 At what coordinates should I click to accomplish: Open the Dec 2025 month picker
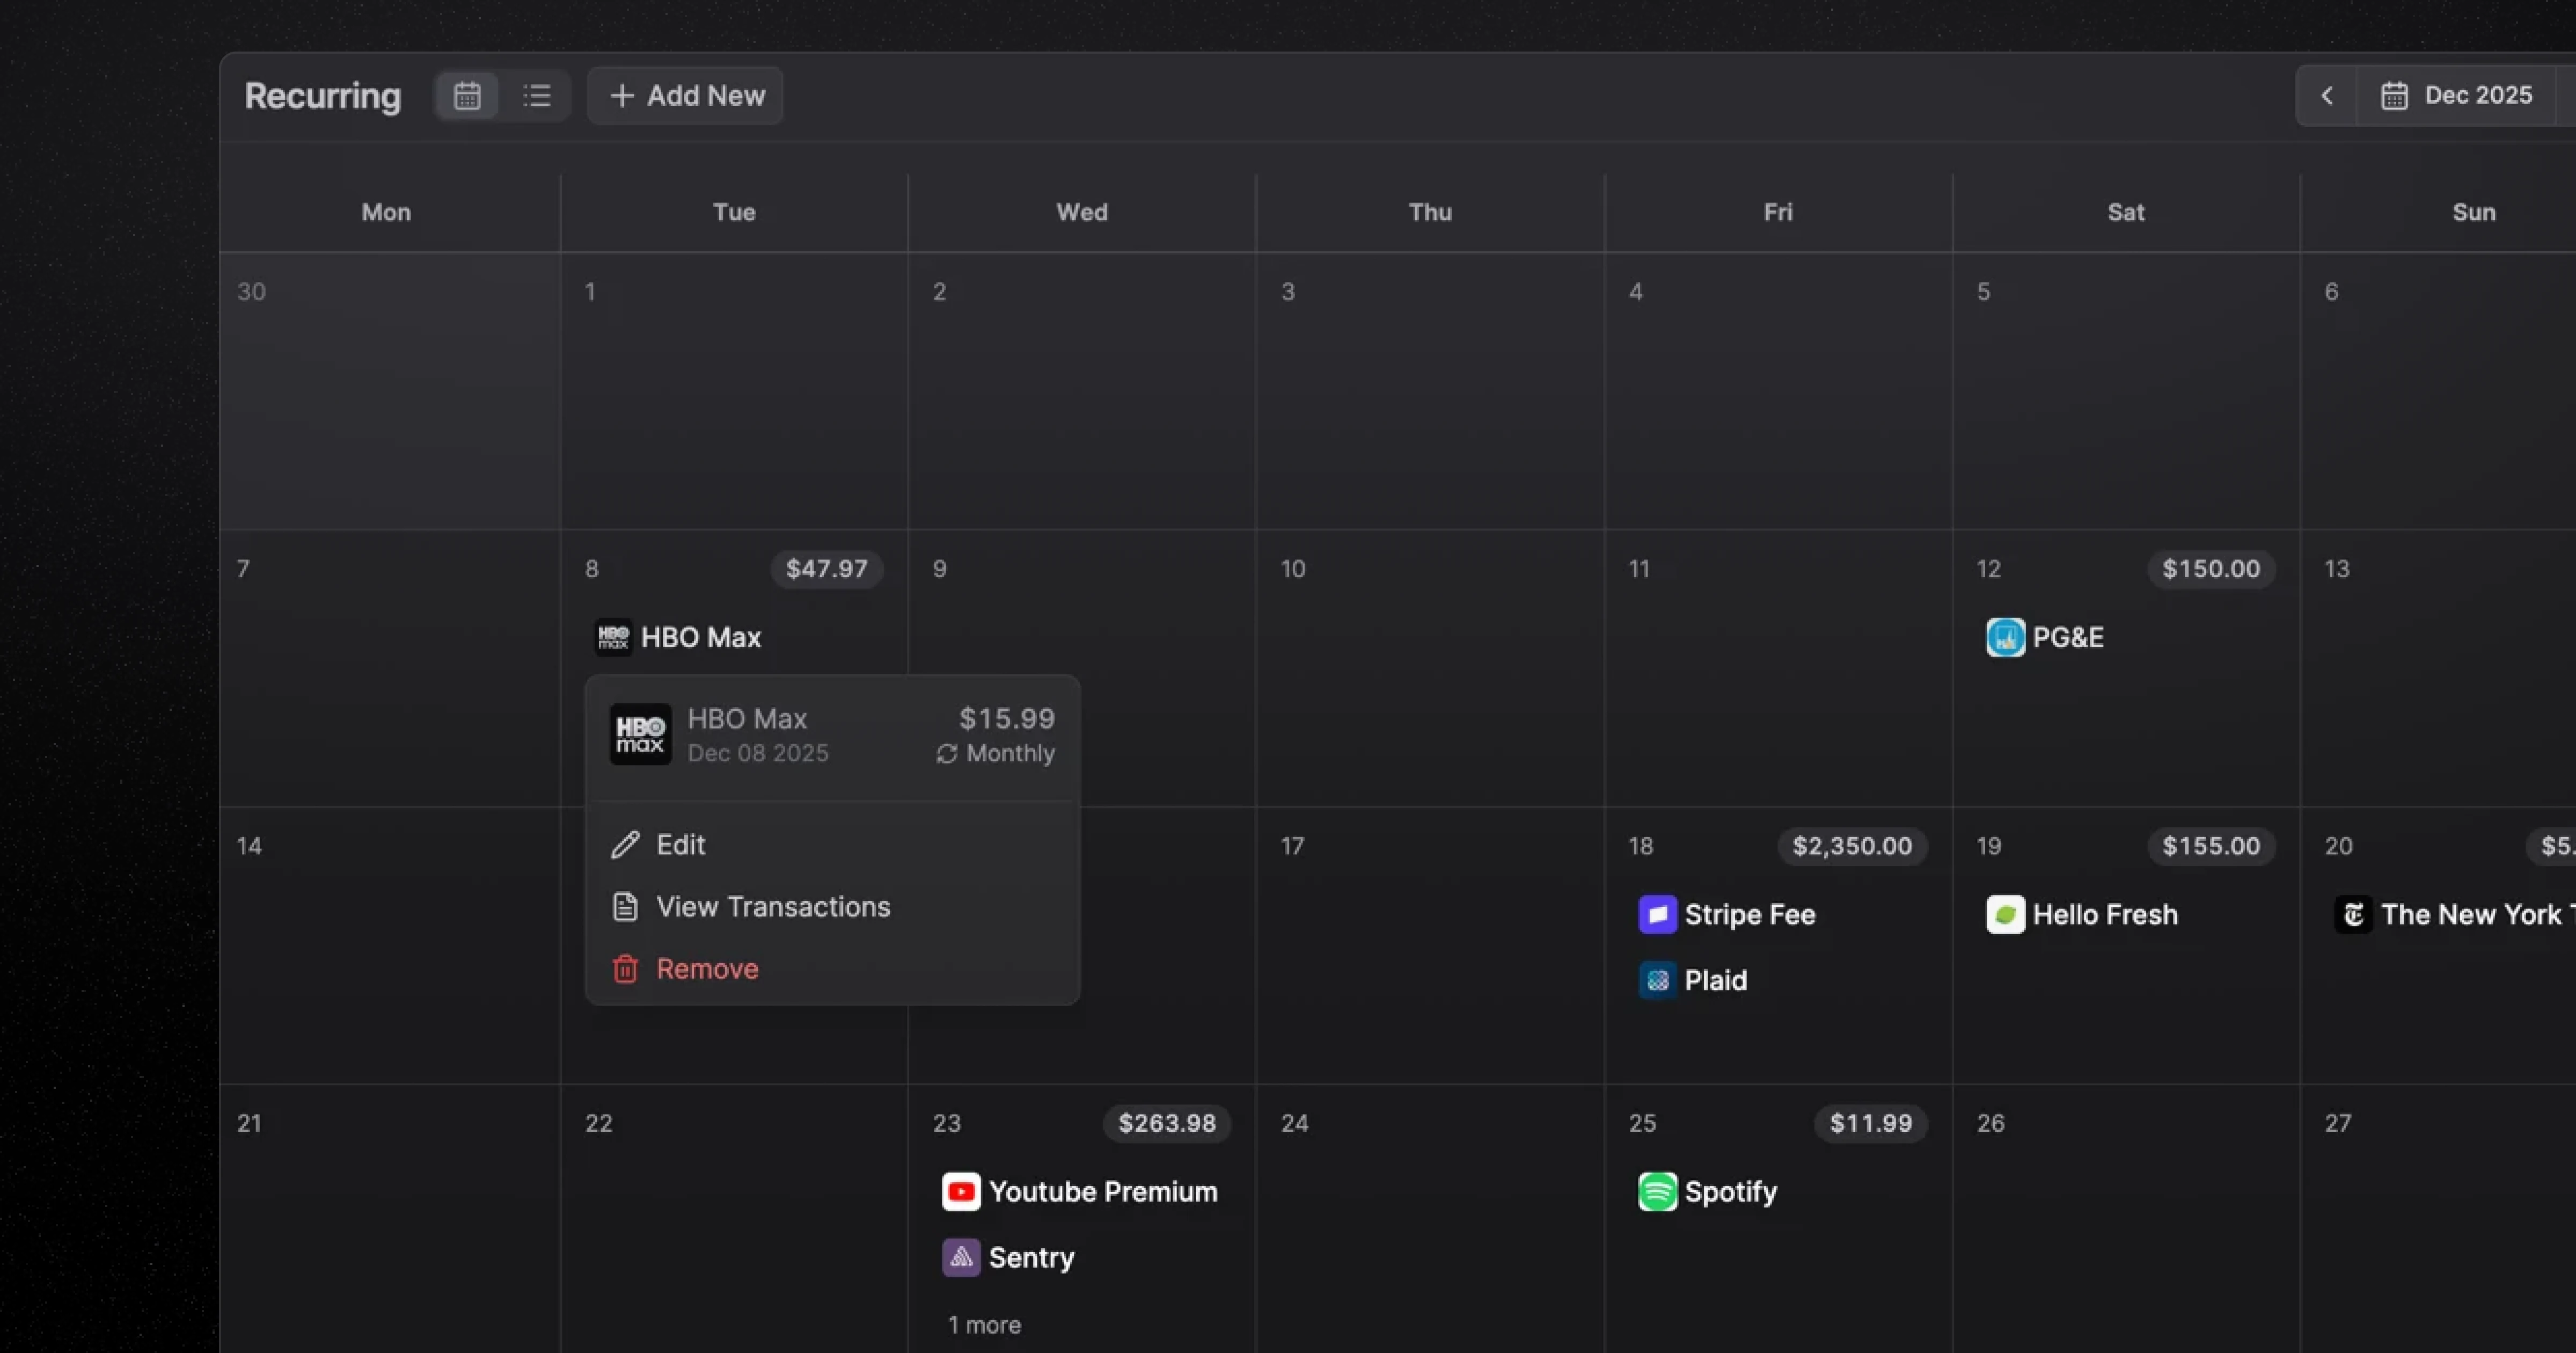[2461, 95]
